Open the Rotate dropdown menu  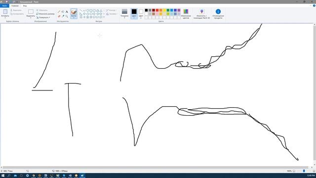pyautogui.click(x=43, y=18)
